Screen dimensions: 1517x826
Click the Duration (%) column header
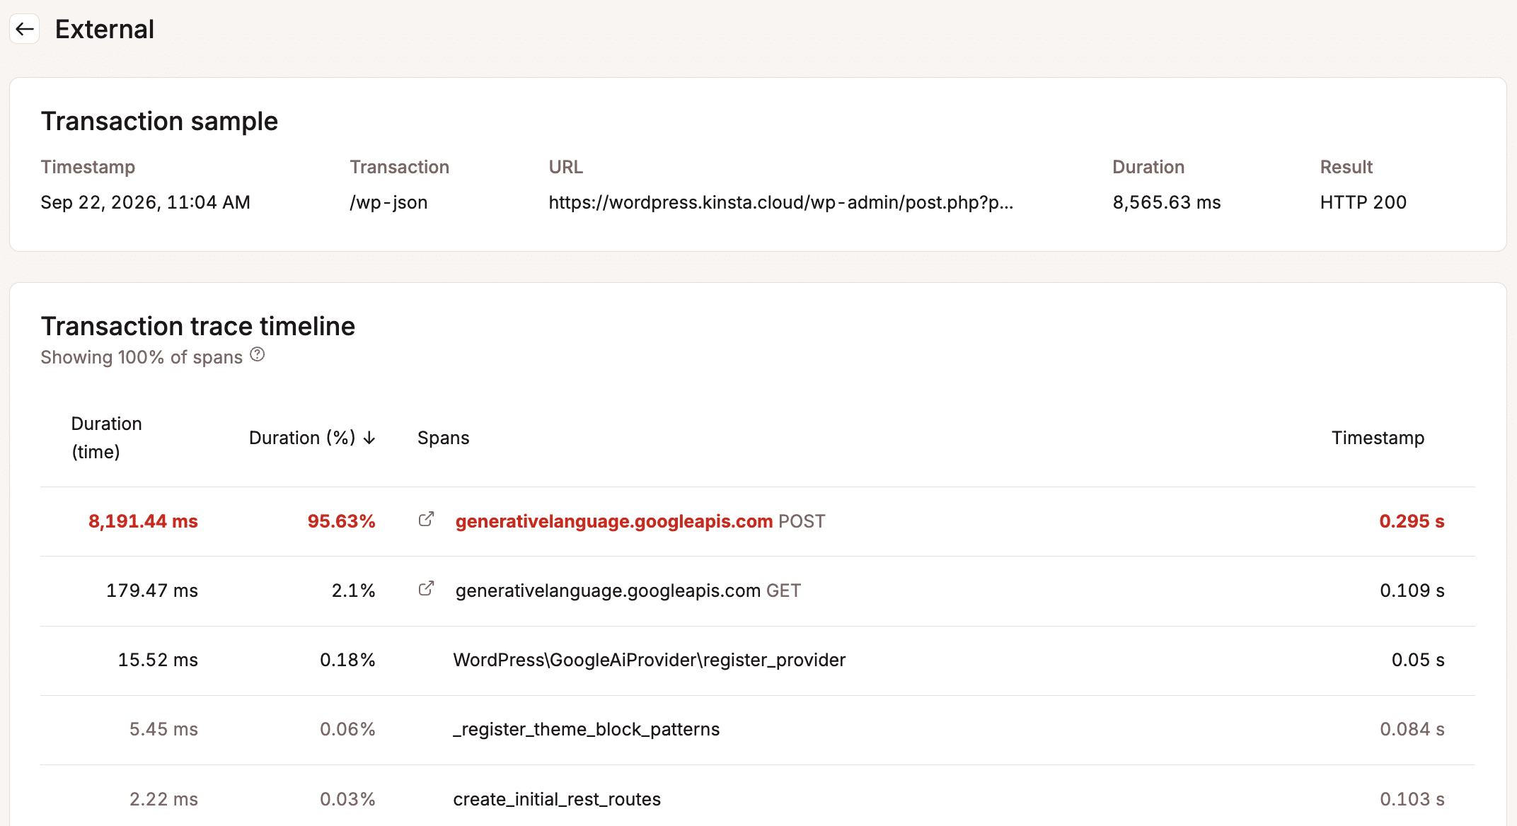312,438
